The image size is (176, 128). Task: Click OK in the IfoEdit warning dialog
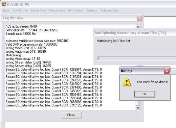[145, 94]
